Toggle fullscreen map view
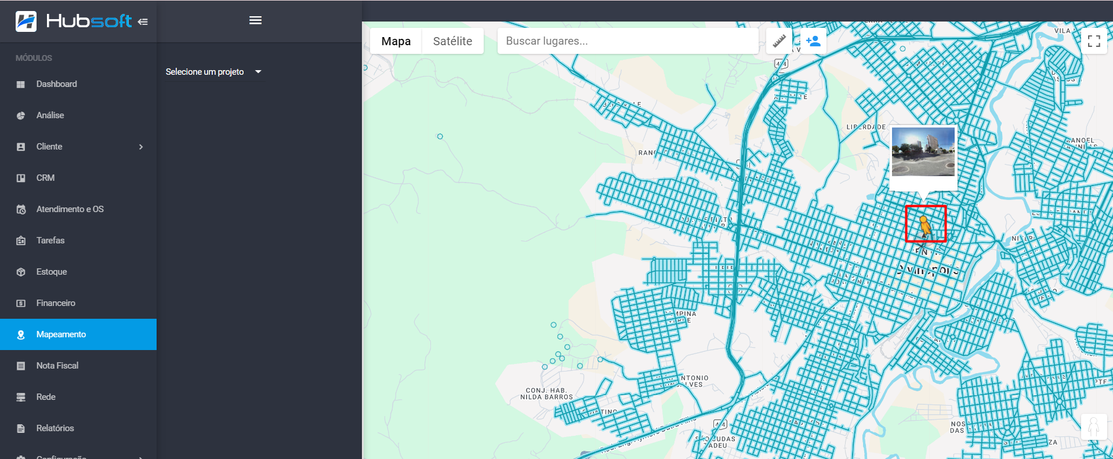The height and width of the screenshot is (459, 1113). (1094, 41)
